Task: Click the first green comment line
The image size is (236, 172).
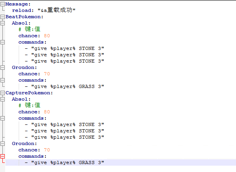Action: [29, 29]
